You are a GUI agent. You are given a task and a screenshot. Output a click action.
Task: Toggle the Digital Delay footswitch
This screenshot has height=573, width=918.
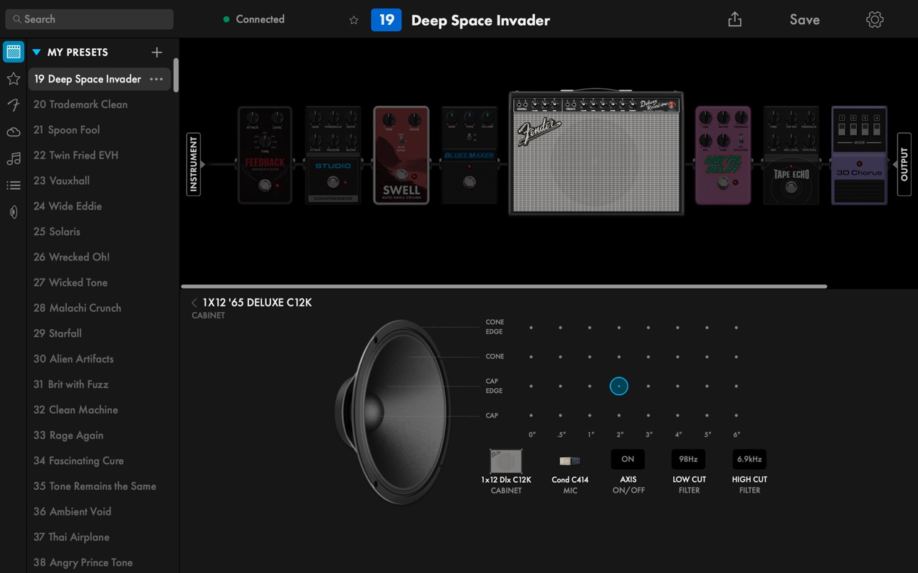[x=723, y=183]
